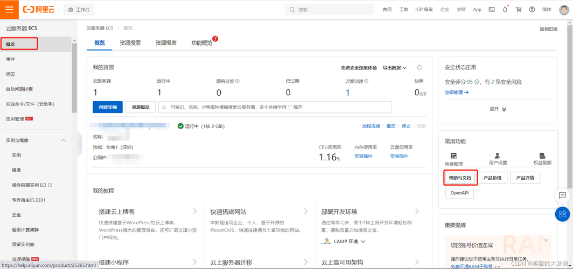Click 云服务器 ECS breadcrumb
Viewport: 573px width, 269px height.
(100, 28)
